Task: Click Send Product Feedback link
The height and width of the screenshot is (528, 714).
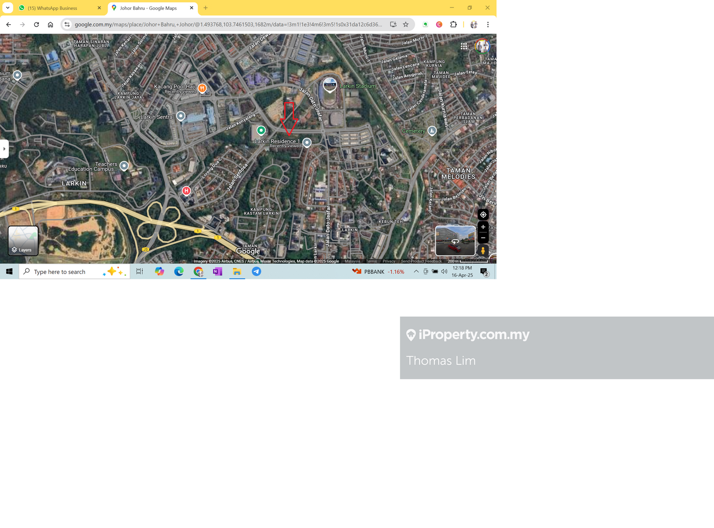Action: (421, 262)
